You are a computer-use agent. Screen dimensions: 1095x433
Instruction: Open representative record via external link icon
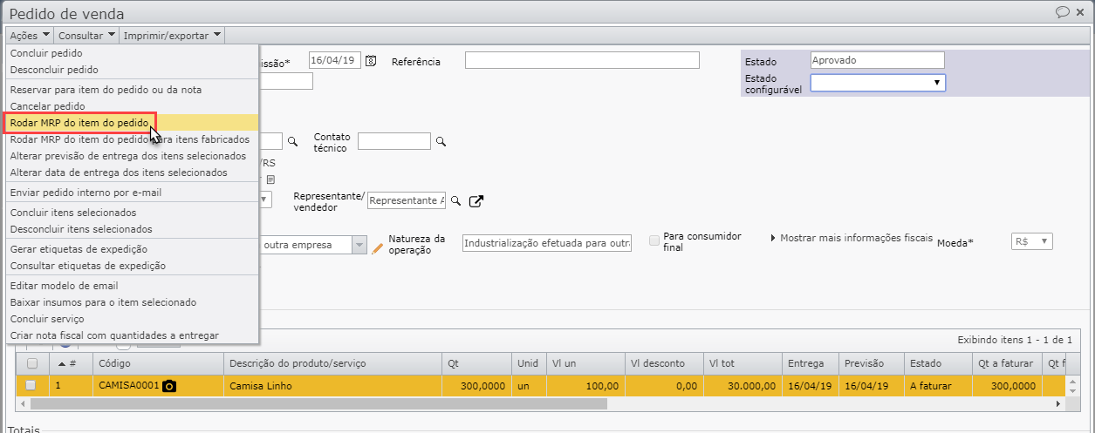tap(476, 201)
